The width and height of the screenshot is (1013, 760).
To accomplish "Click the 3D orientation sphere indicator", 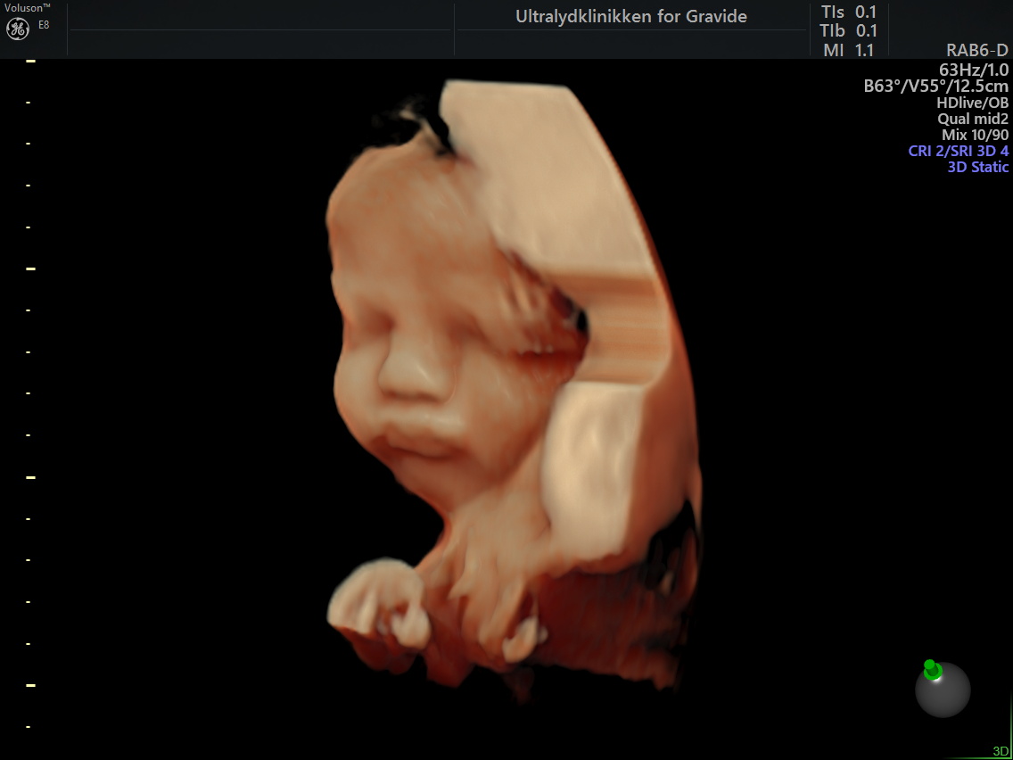I will pyautogui.click(x=942, y=688).
